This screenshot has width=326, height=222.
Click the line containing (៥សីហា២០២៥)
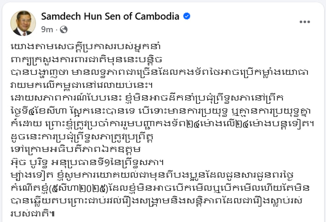160,188
